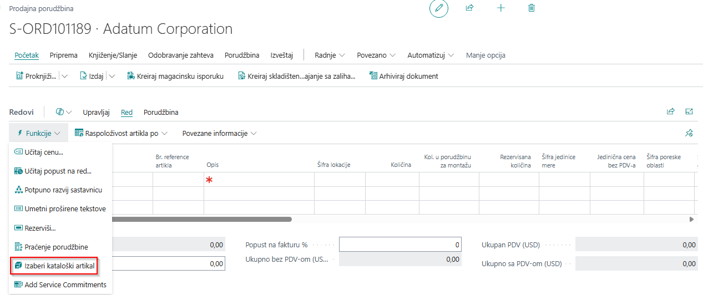Open Povezane informacije dropdown
The width and height of the screenshot is (703, 295).
click(x=219, y=133)
